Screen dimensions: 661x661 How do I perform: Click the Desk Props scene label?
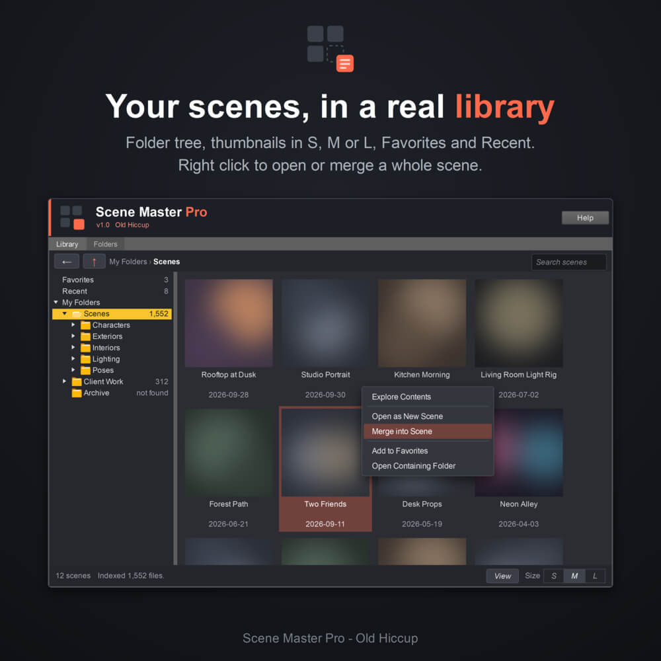point(422,504)
